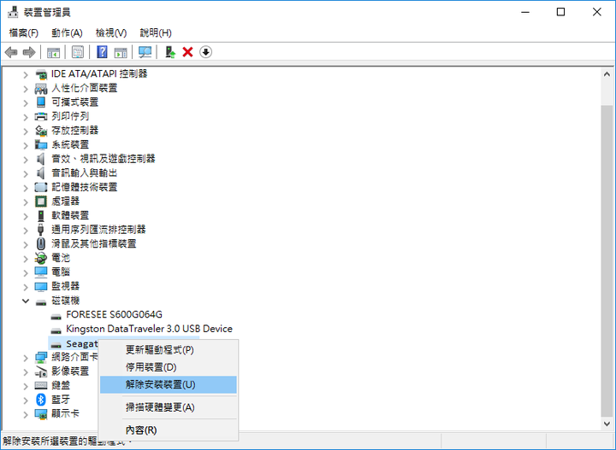Click the red X uninstall device icon
The image size is (616, 450).
tap(187, 52)
